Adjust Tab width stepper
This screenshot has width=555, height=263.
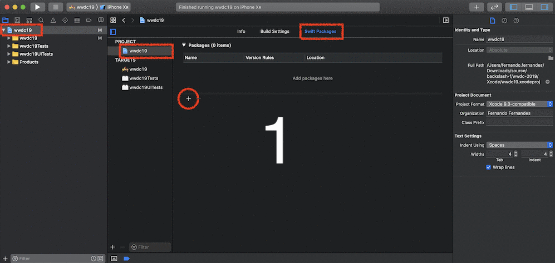coord(515,154)
